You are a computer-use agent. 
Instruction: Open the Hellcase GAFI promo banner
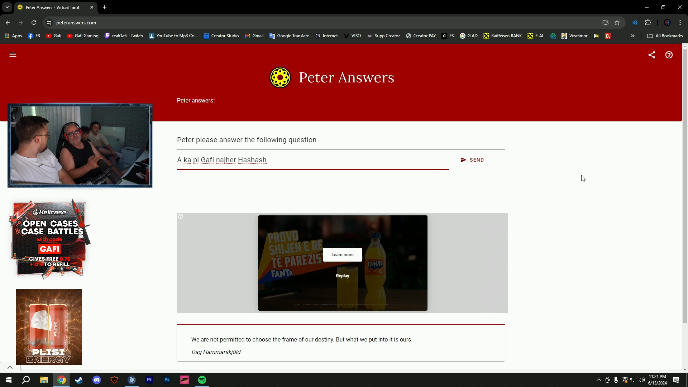pos(50,239)
